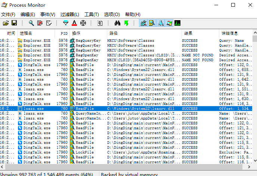257x176 pixels.
Task: Open the Process Tree toolbar icon
Action: (x=100, y=23)
